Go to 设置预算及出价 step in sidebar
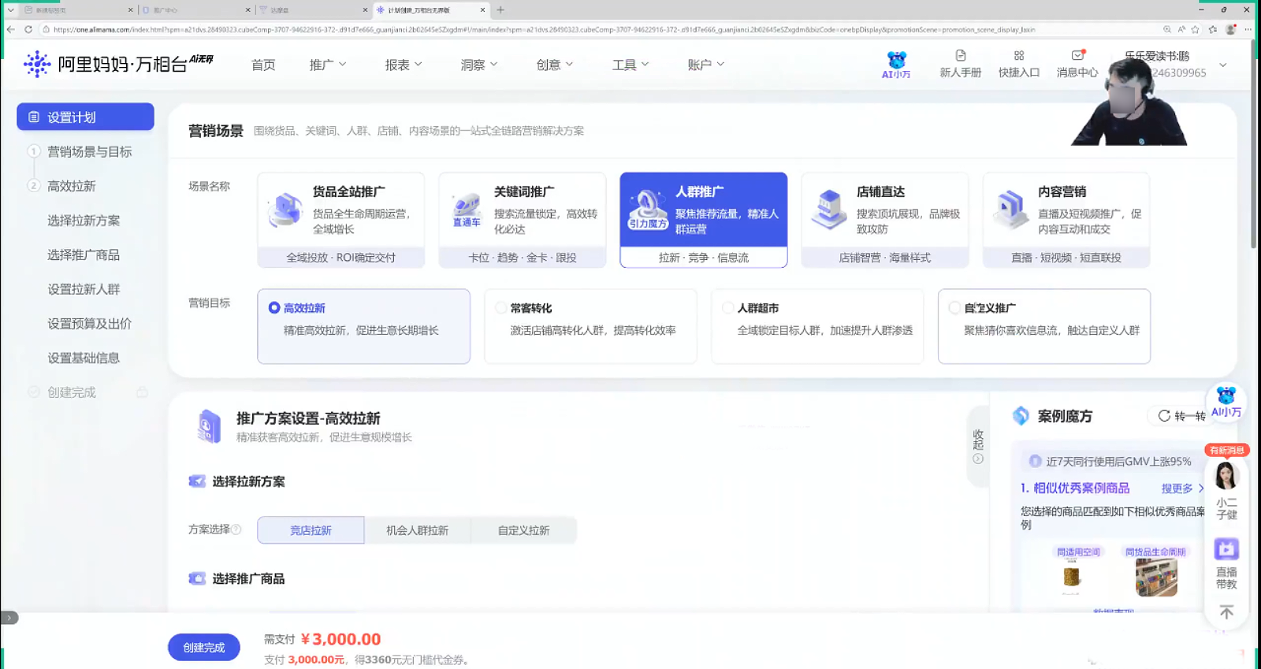The image size is (1261, 669). [x=89, y=324]
